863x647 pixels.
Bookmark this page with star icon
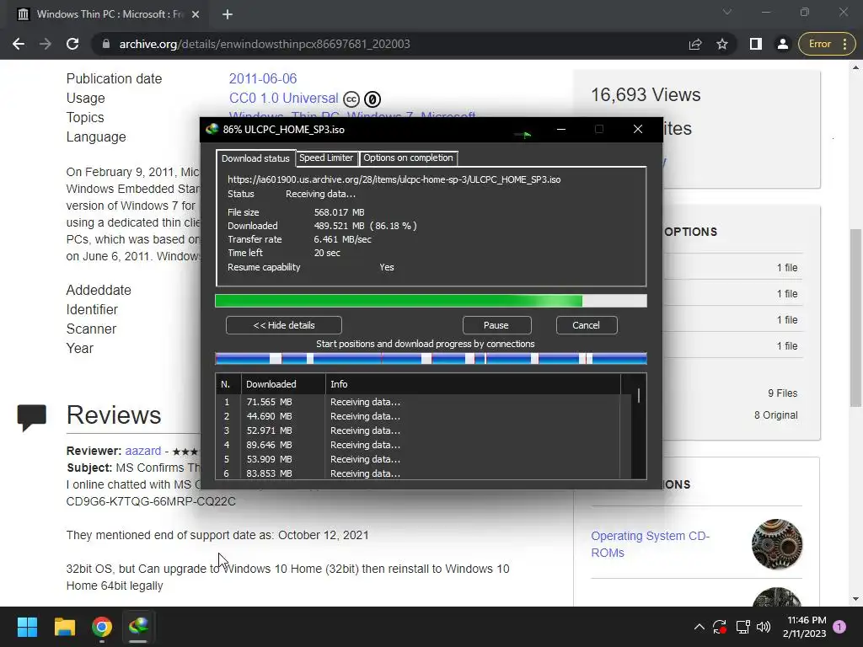click(x=722, y=44)
